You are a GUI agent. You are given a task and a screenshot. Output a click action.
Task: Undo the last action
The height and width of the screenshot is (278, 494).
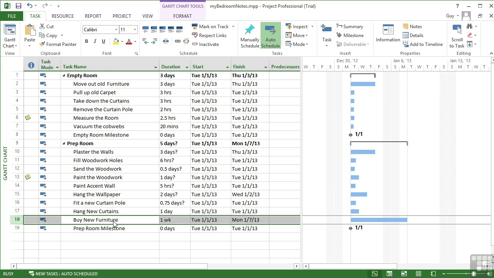coord(30,6)
